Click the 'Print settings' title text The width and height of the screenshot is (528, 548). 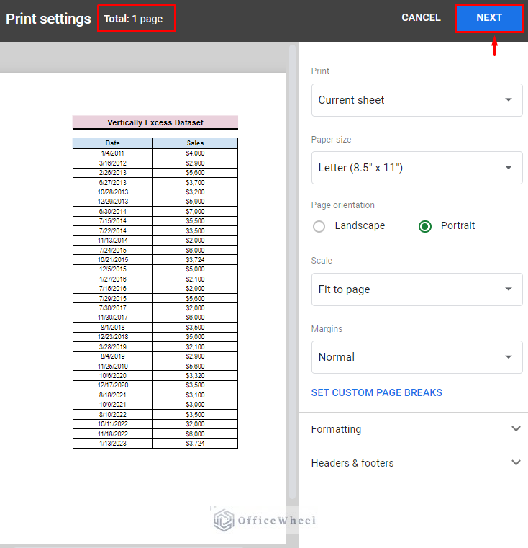click(x=48, y=19)
